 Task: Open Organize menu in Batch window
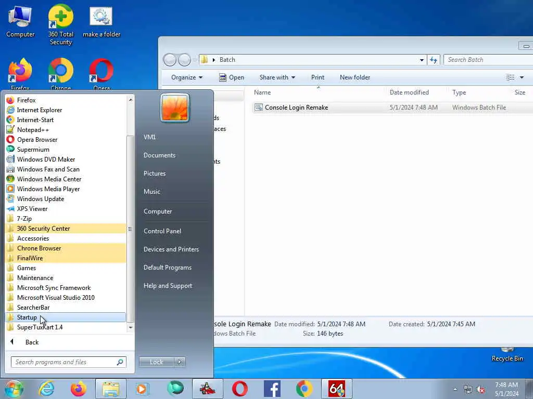187,77
